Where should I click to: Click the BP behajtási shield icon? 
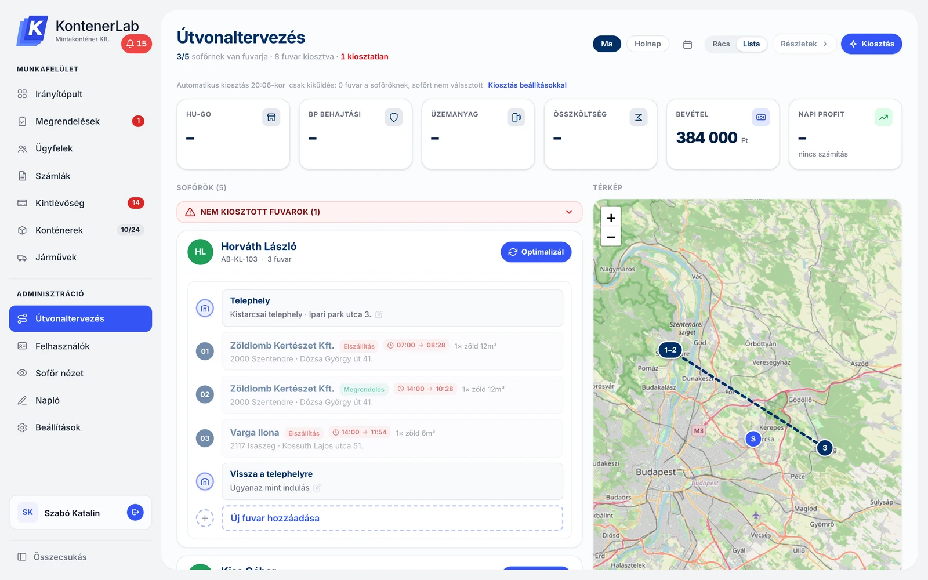pyautogui.click(x=394, y=117)
